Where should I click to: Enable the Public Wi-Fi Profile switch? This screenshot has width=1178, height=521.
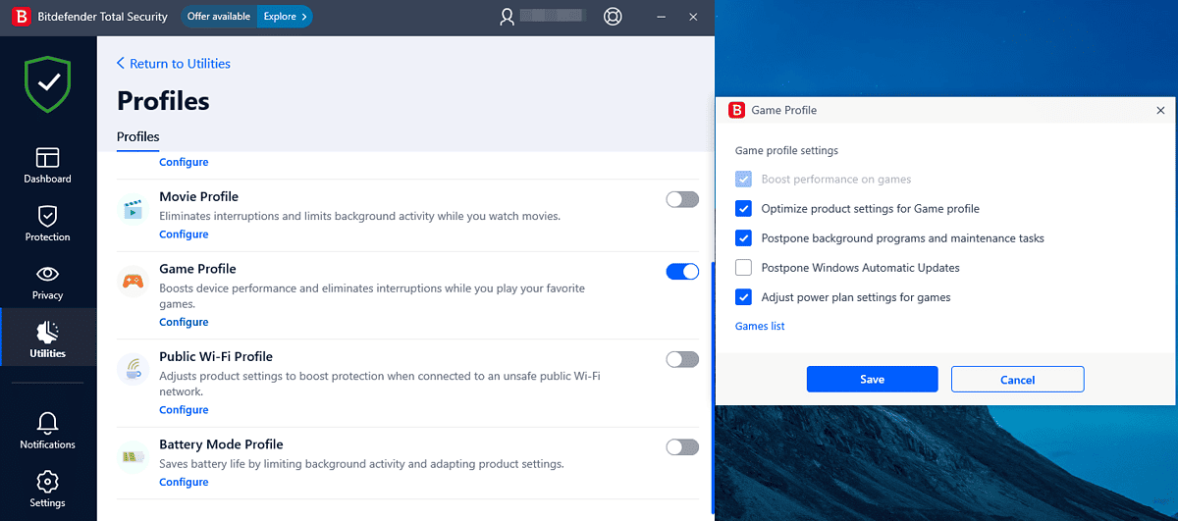pos(682,359)
